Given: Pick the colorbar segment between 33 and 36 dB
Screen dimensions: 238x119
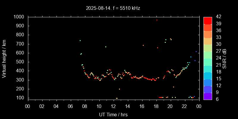Looking at the screenshot, I should [208, 34].
